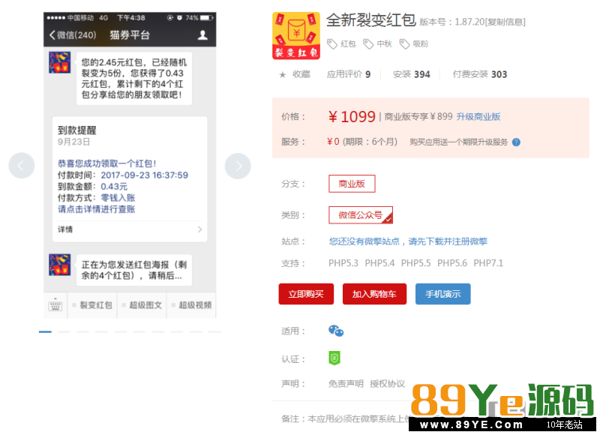Click the PHP7.1 support label
The height and width of the screenshot is (435, 600).
click(488, 263)
